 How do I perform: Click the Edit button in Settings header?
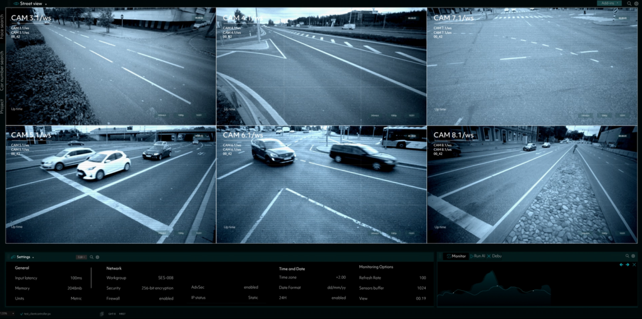tap(81, 257)
